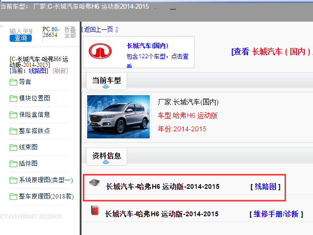Viewport: 313px width, 235px height.
Task: Click the 长城汽车(国内) brand title link
Action: pos(147,46)
